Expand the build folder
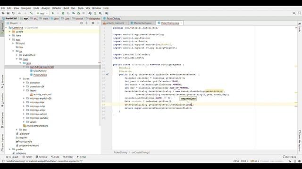 point(13,43)
